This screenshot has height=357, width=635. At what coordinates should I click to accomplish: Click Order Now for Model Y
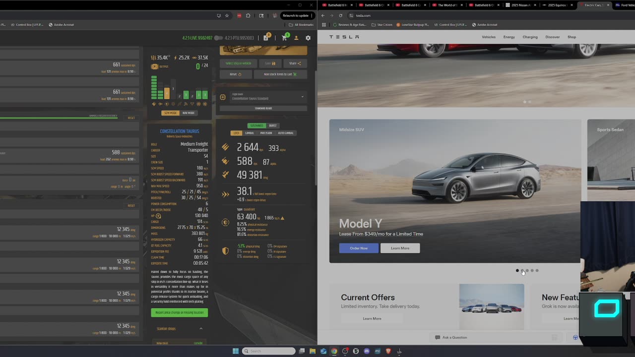[x=359, y=248]
